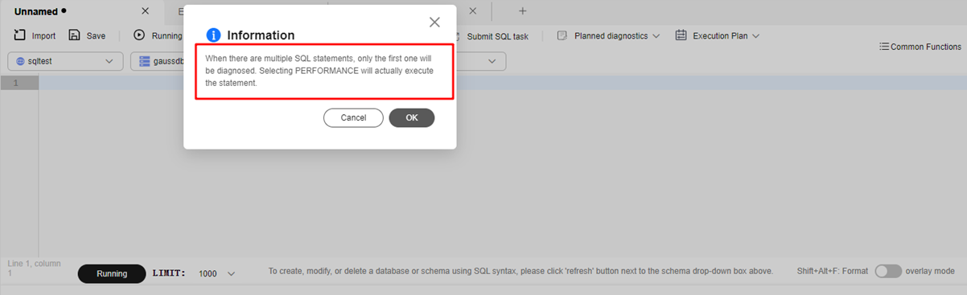Image resolution: width=967 pixels, height=295 pixels.
Task: Click the schema refresh hint text at bottom
Action: tap(521, 272)
